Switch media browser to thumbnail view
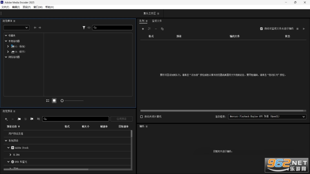 (x=54, y=101)
